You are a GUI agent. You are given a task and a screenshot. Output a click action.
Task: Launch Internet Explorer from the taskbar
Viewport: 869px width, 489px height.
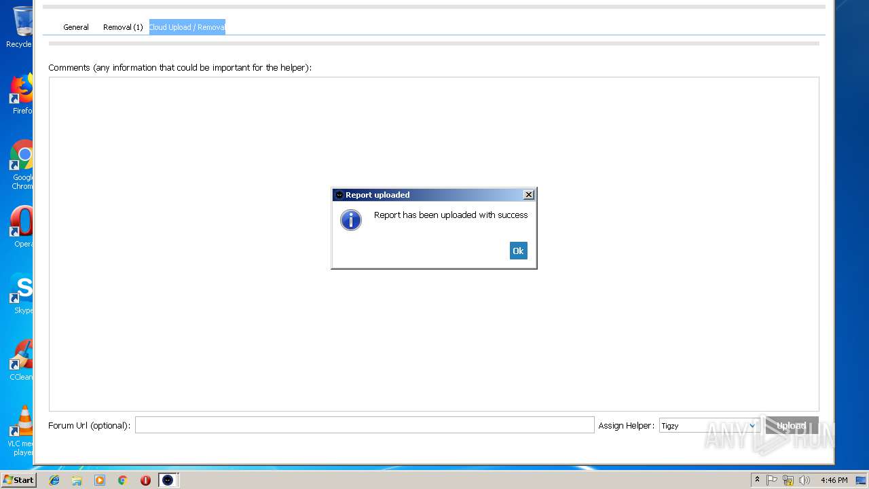54,480
